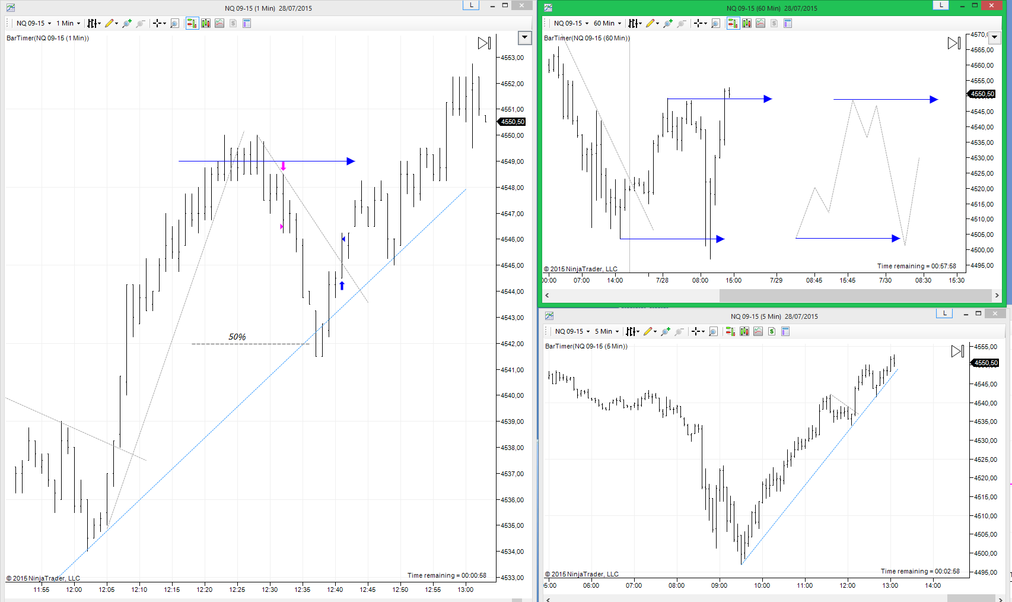Viewport: 1012px width, 602px height.
Task: Open Properties icon in 1 Min chart
Action: [x=247, y=23]
